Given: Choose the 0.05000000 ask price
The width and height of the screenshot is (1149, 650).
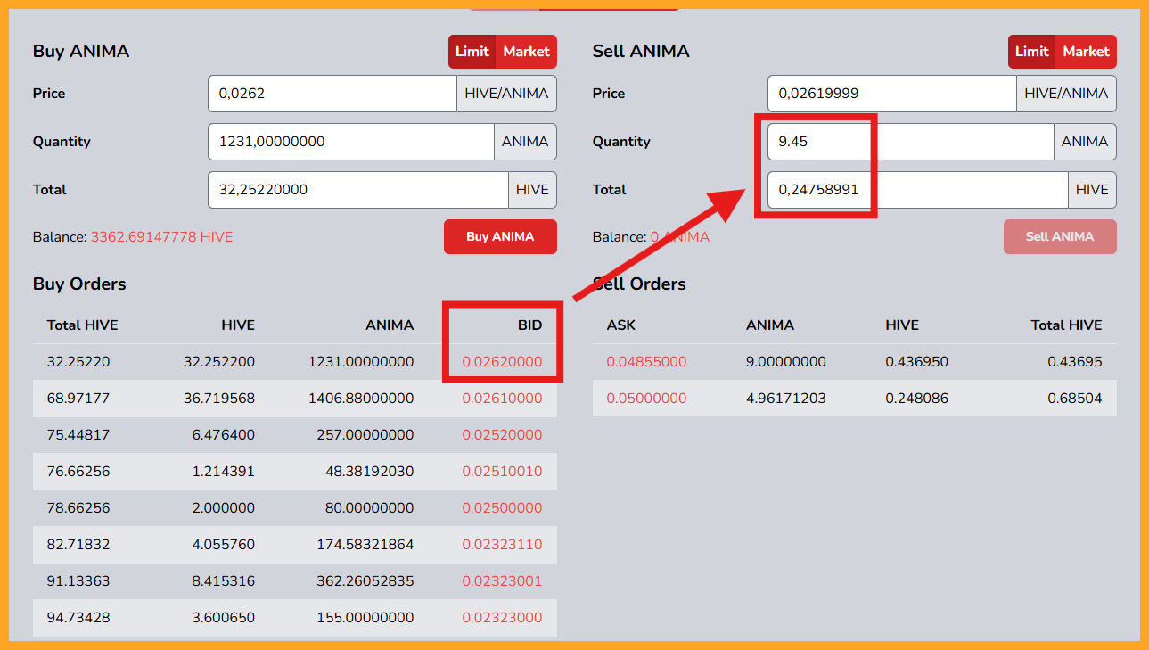Looking at the screenshot, I should [x=646, y=399].
